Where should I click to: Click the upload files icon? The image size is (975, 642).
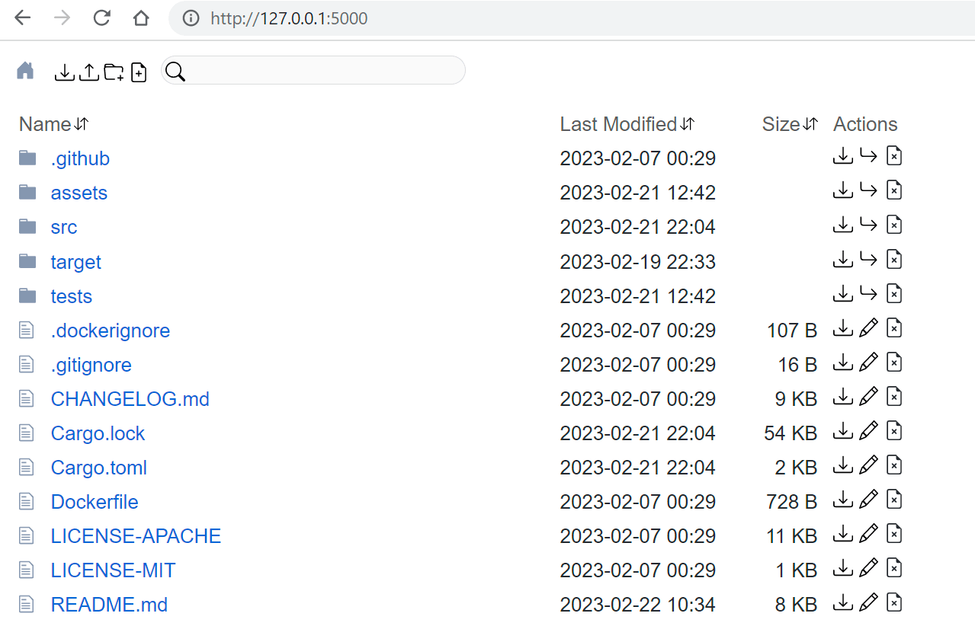89,72
